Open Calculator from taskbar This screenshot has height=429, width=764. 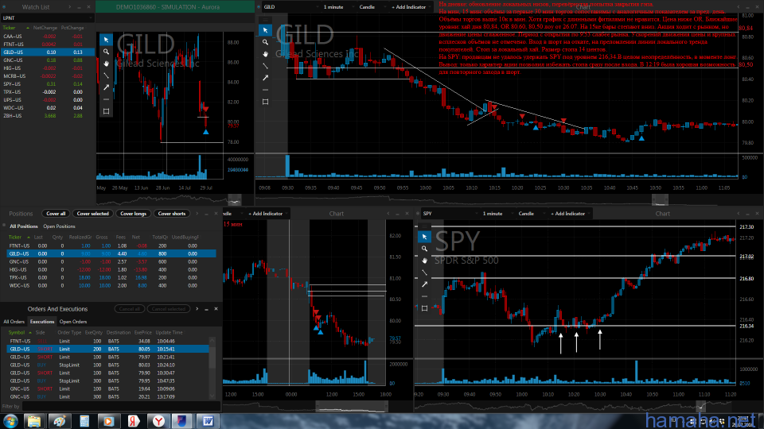[84, 421]
